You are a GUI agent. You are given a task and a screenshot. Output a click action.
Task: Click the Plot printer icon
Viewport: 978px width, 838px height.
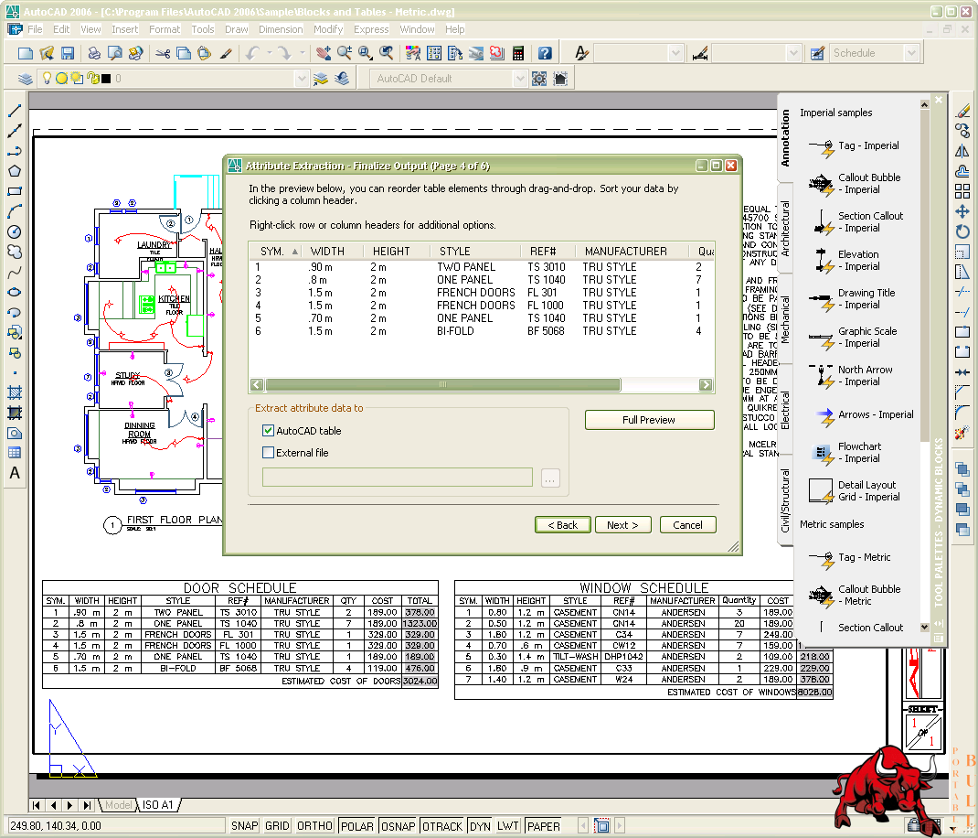click(94, 53)
